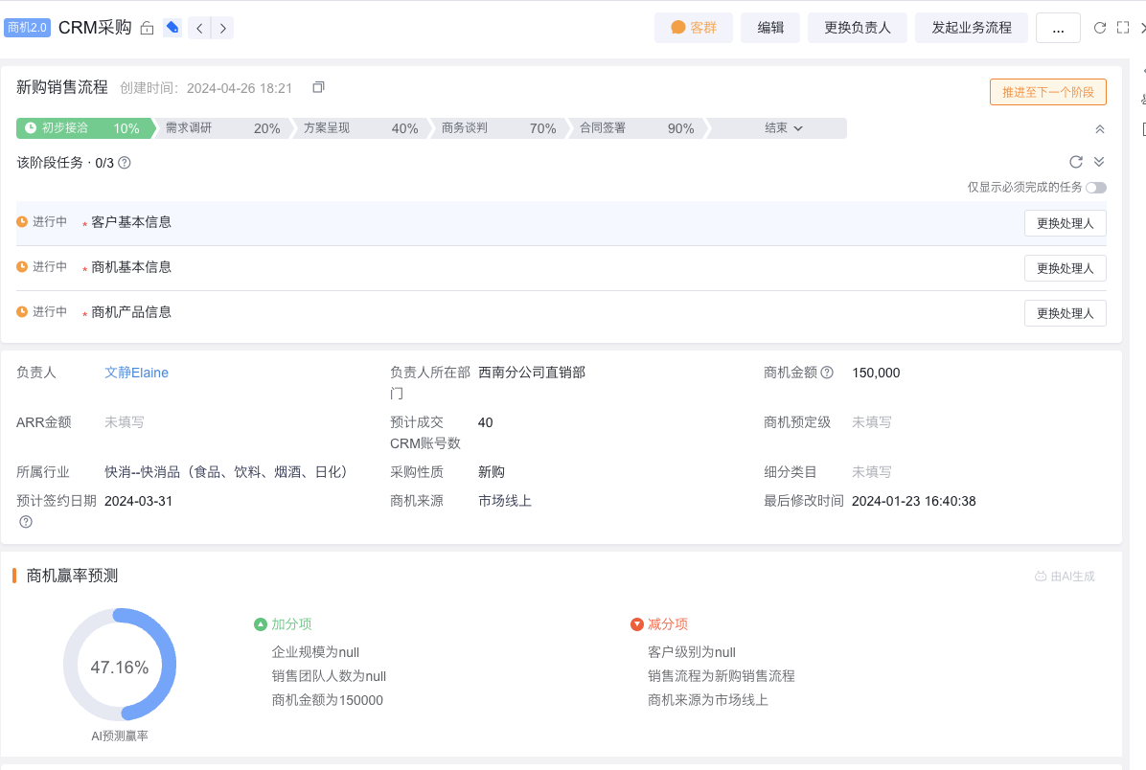The width and height of the screenshot is (1146, 770).
Task: Go to next record with right arrow
Action: (223, 29)
